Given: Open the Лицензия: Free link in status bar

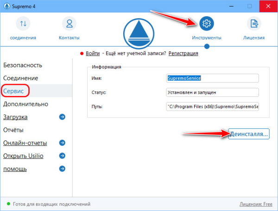Looking at the screenshot, I should 255,204.
